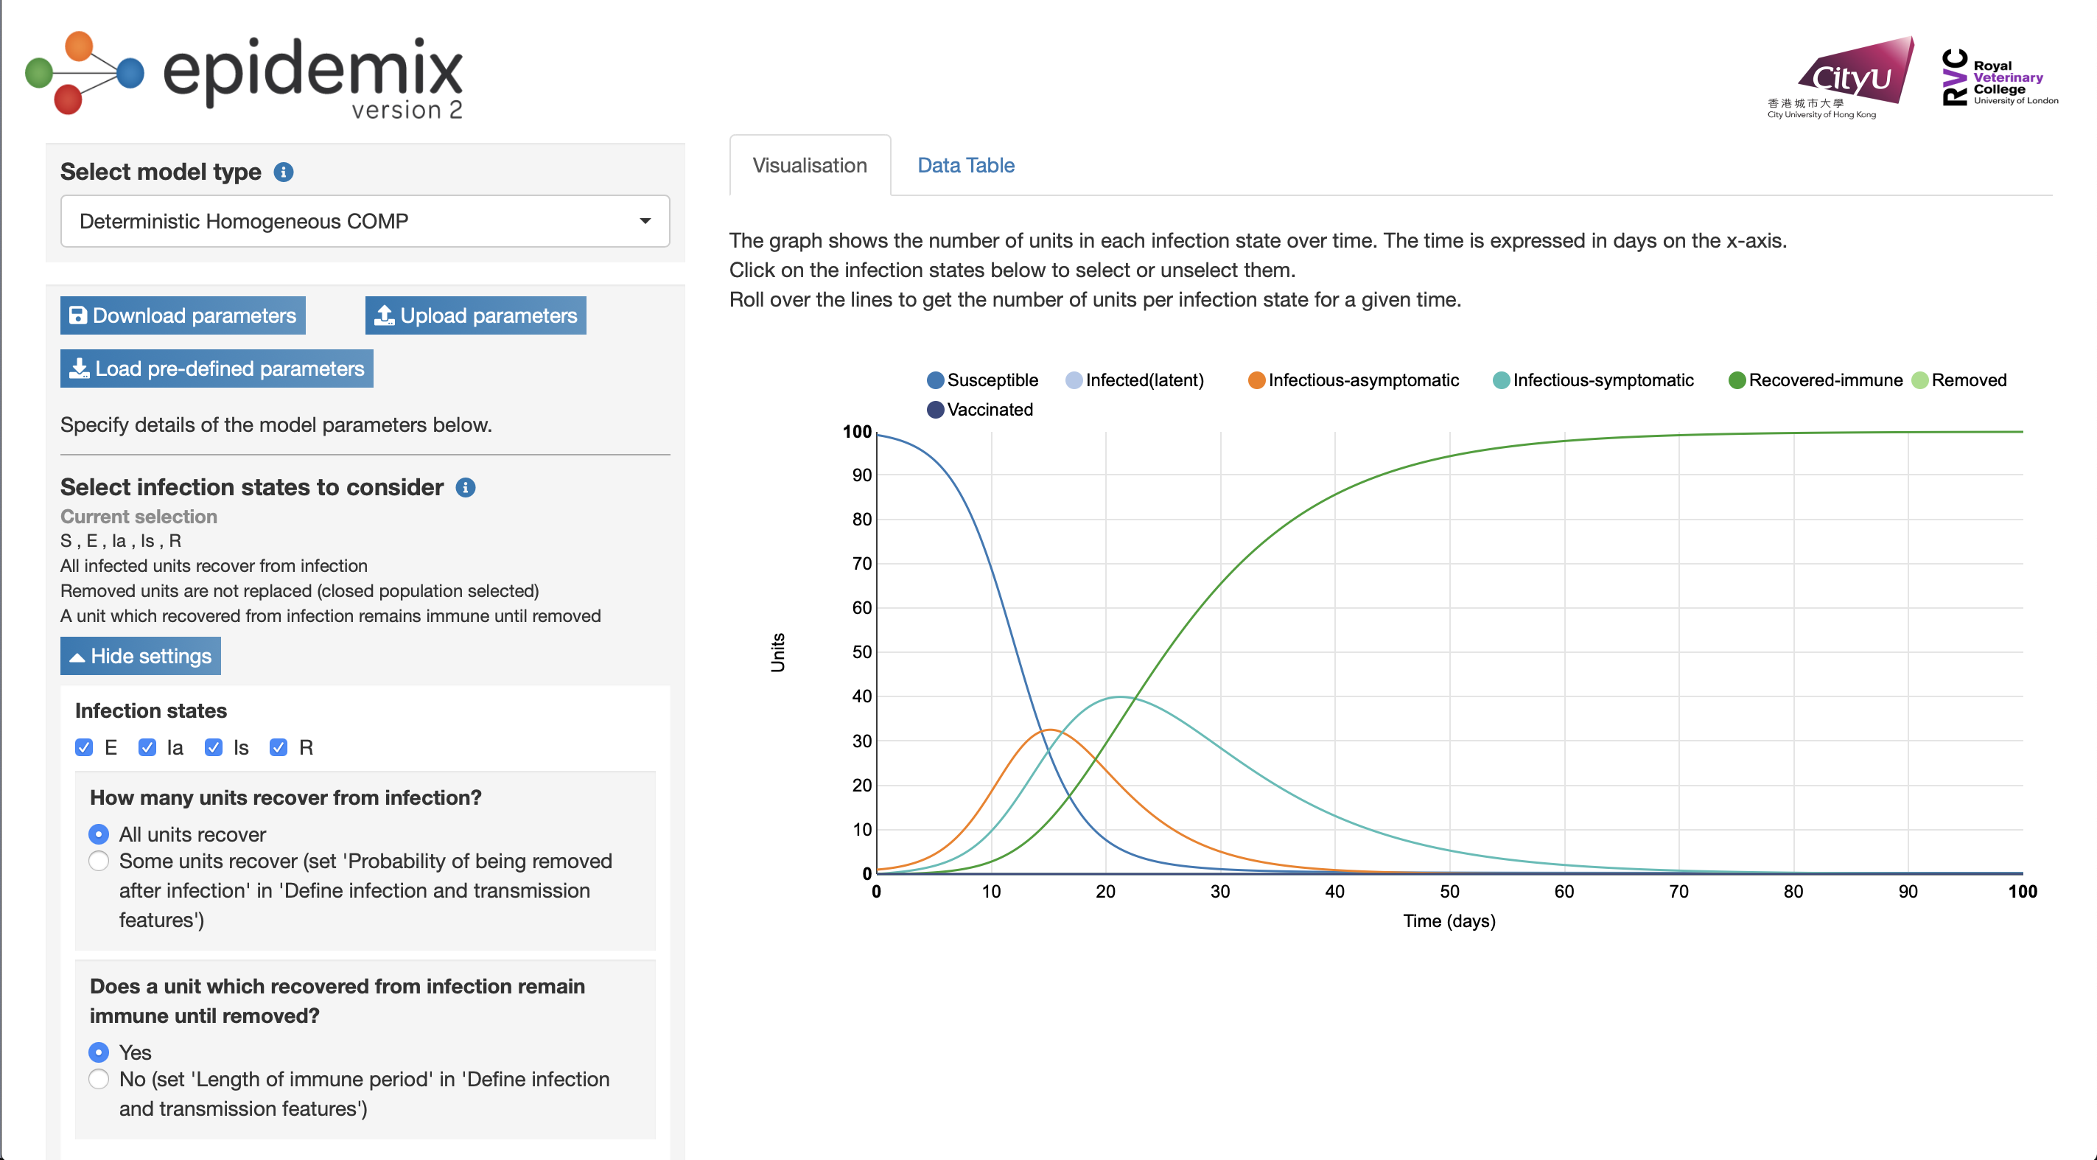This screenshot has width=2097, height=1160.
Task: Uncheck the Is infection state checkbox
Action: (213, 747)
